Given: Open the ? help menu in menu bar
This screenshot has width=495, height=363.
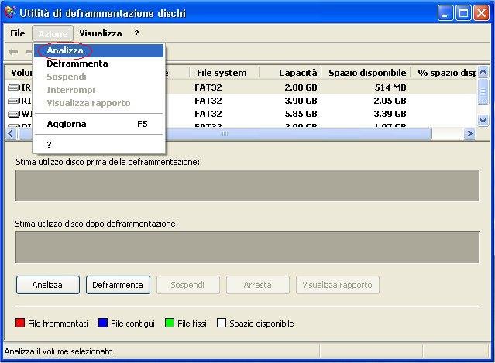Looking at the screenshot, I should [x=136, y=33].
